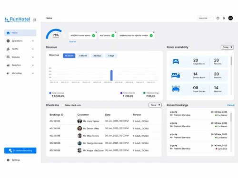Open the AB profile avatar
Screen dimensions: 238x178
coord(230,18)
